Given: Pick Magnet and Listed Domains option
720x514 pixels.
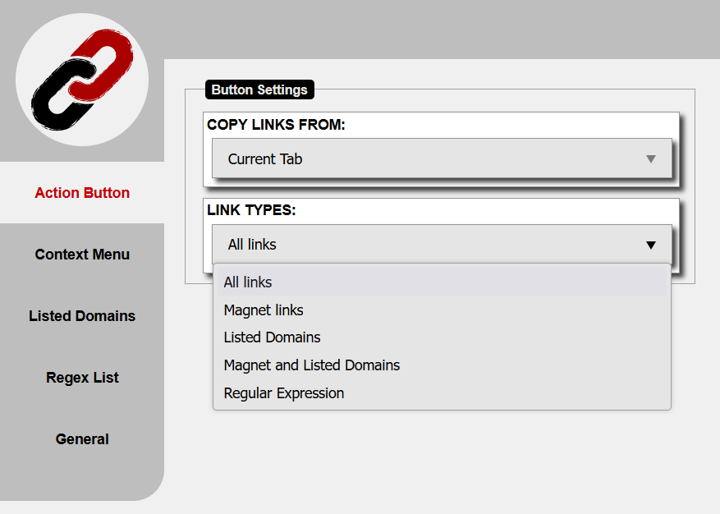Looking at the screenshot, I should (312, 365).
